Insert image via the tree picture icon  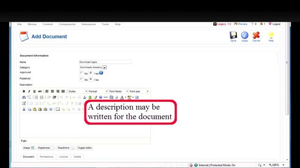(90, 98)
